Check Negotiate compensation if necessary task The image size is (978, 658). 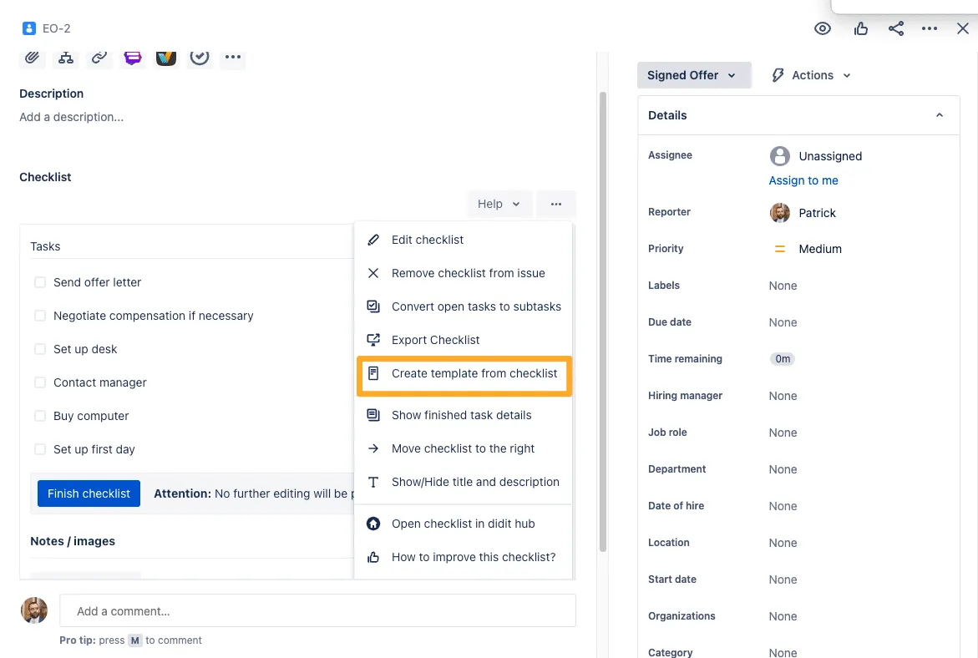pyautogui.click(x=40, y=316)
